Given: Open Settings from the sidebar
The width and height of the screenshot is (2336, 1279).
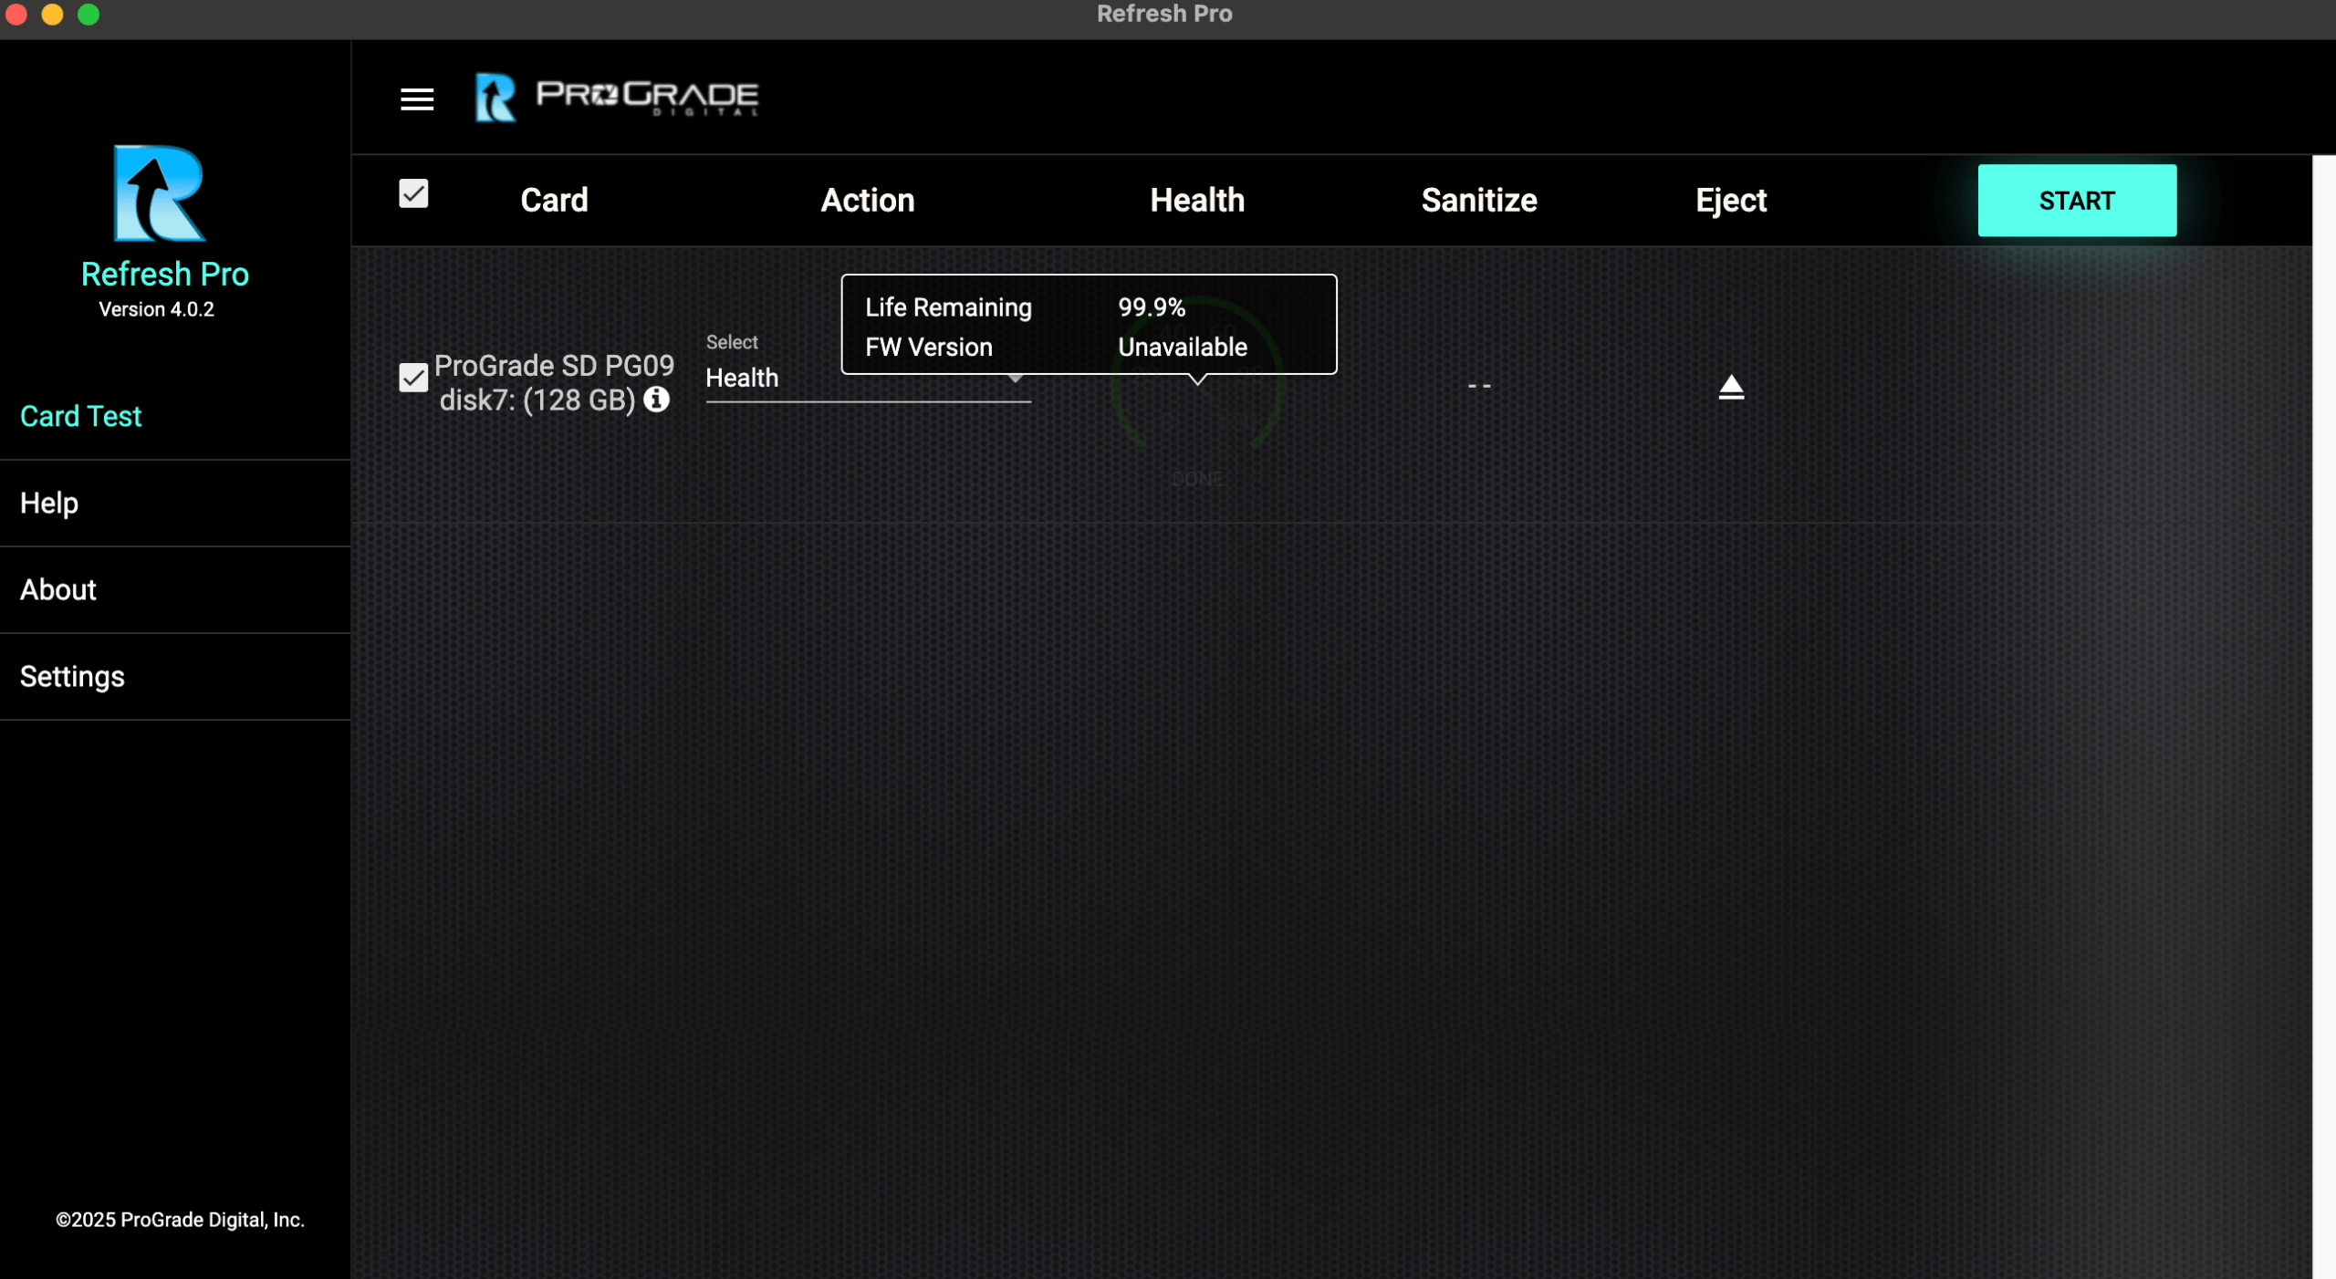Looking at the screenshot, I should tap(72, 676).
